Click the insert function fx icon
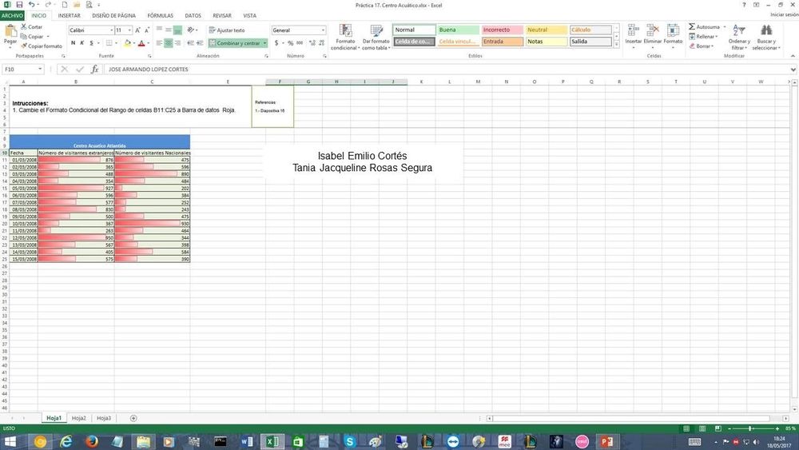 (95, 70)
